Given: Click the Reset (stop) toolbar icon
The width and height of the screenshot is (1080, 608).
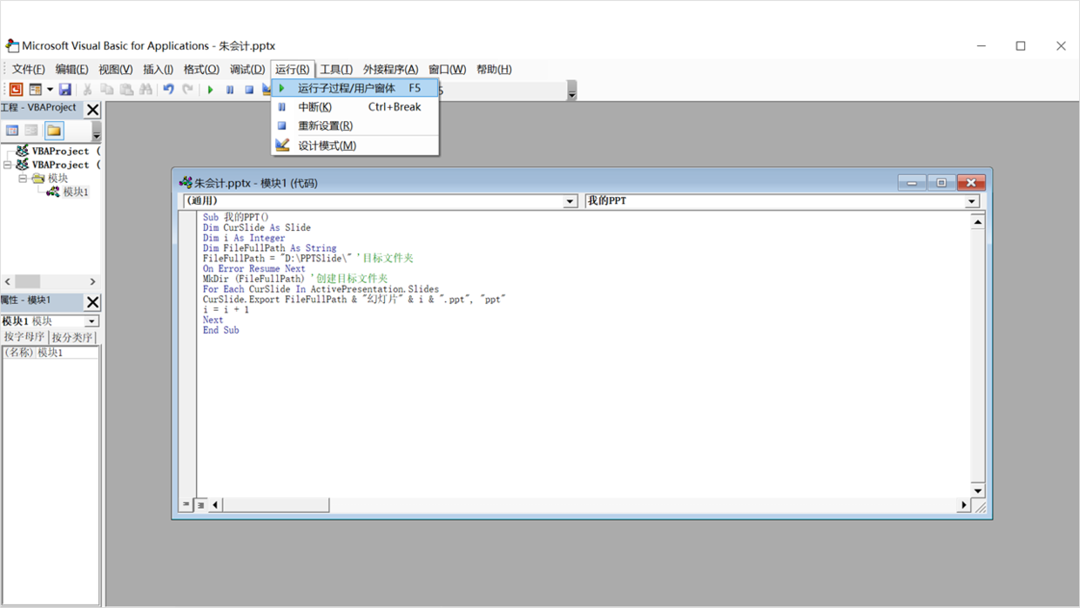Looking at the screenshot, I should coord(249,89).
